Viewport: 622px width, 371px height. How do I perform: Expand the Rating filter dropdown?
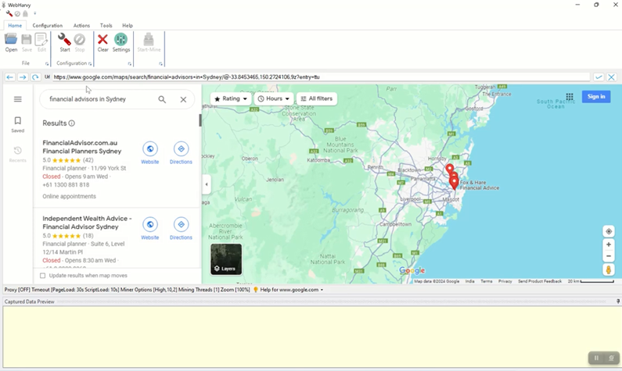tap(231, 99)
